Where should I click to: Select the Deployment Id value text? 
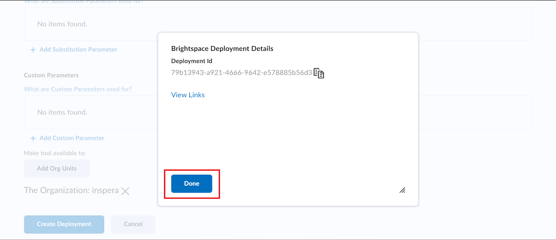pyautogui.click(x=242, y=73)
